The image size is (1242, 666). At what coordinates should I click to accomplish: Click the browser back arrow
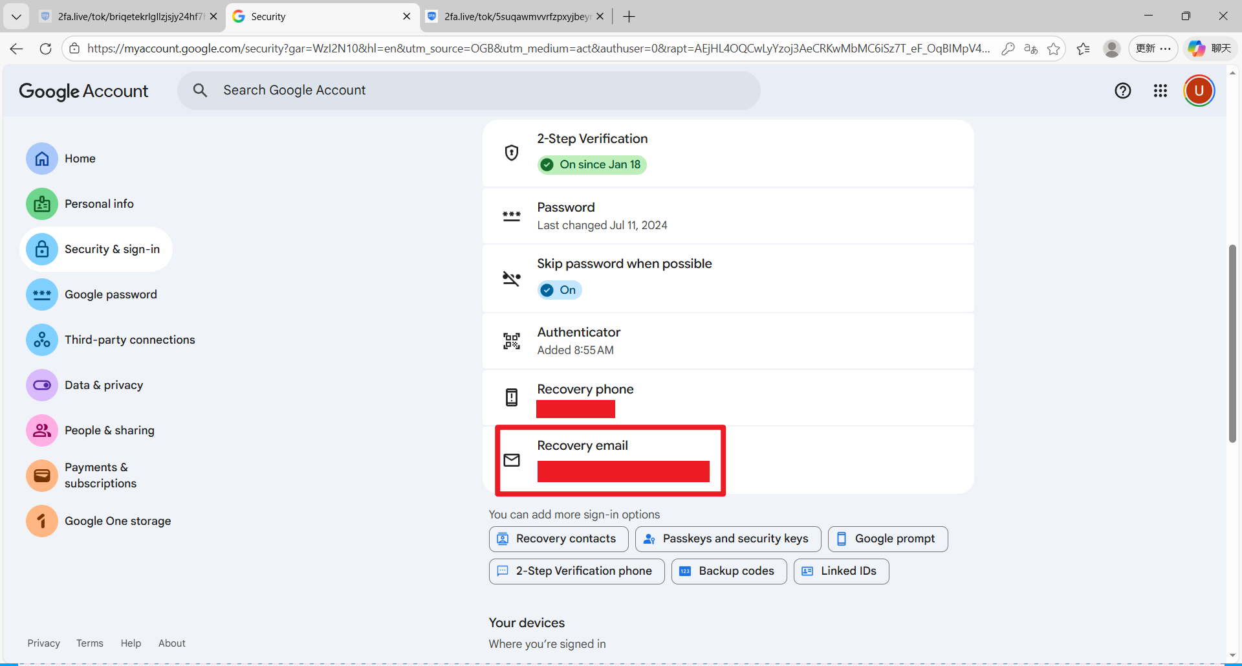point(17,49)
